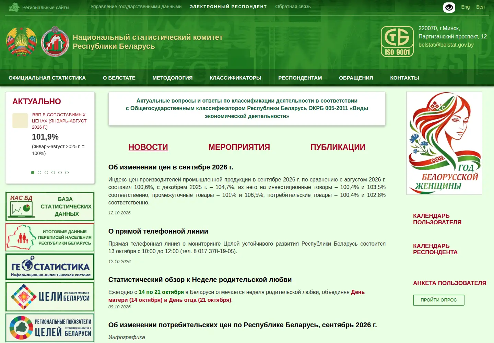Open the ИАС БД statistical database banner
The height and width of the screenshot is (343, 494).
pyautogui.click(x=50, y=206)
